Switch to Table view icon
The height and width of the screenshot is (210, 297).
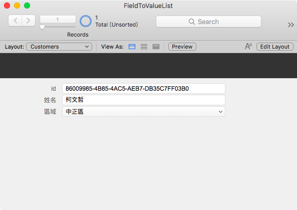(x=156, y=47)
